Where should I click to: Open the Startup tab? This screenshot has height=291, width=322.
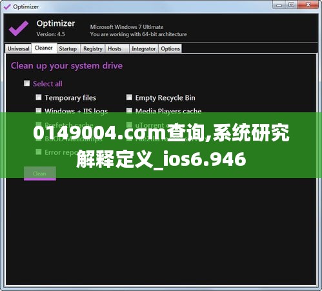tap(68, 48)
